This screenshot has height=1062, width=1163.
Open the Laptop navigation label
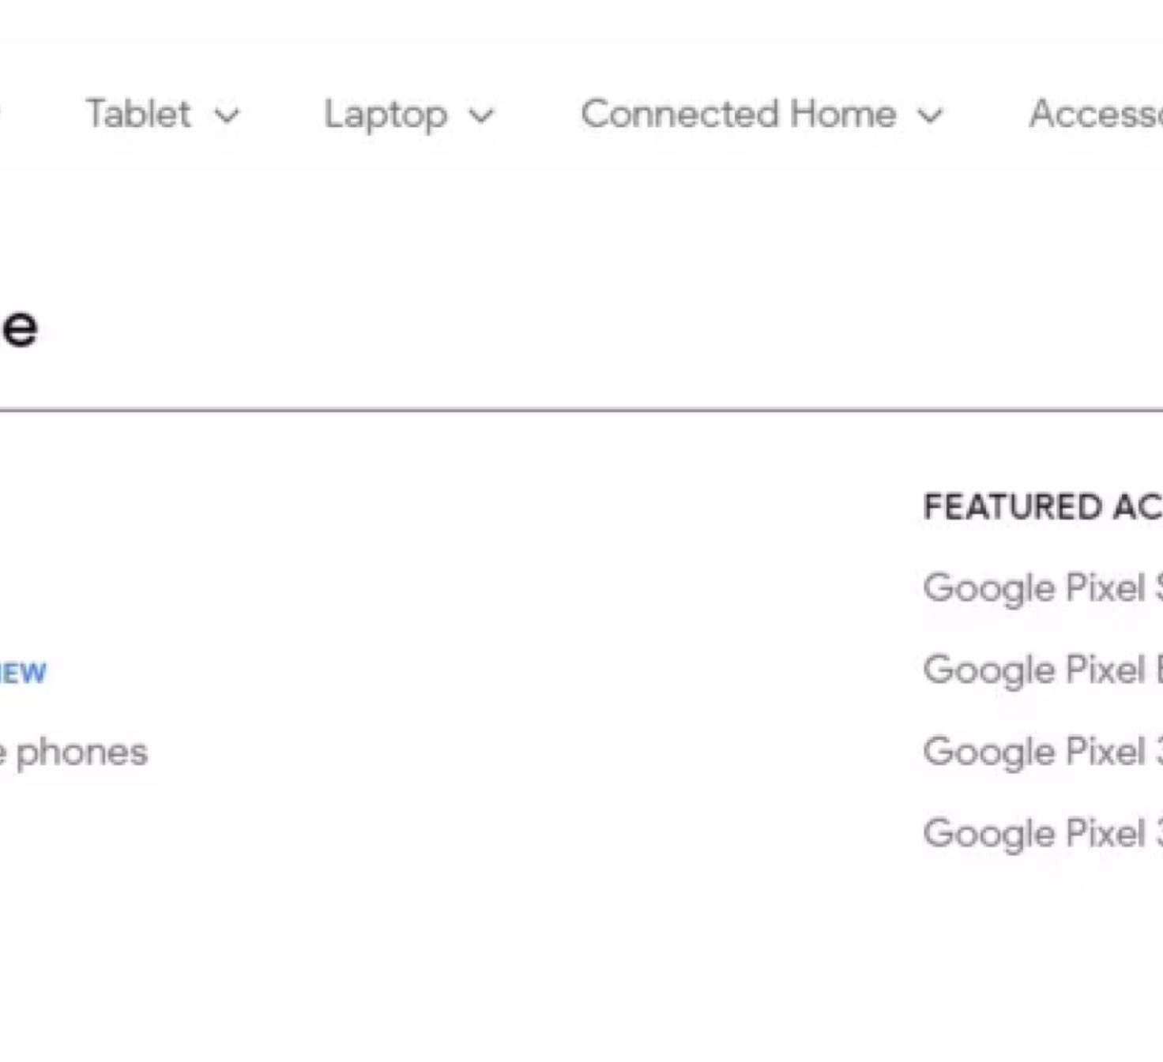(x=386, y=115)
